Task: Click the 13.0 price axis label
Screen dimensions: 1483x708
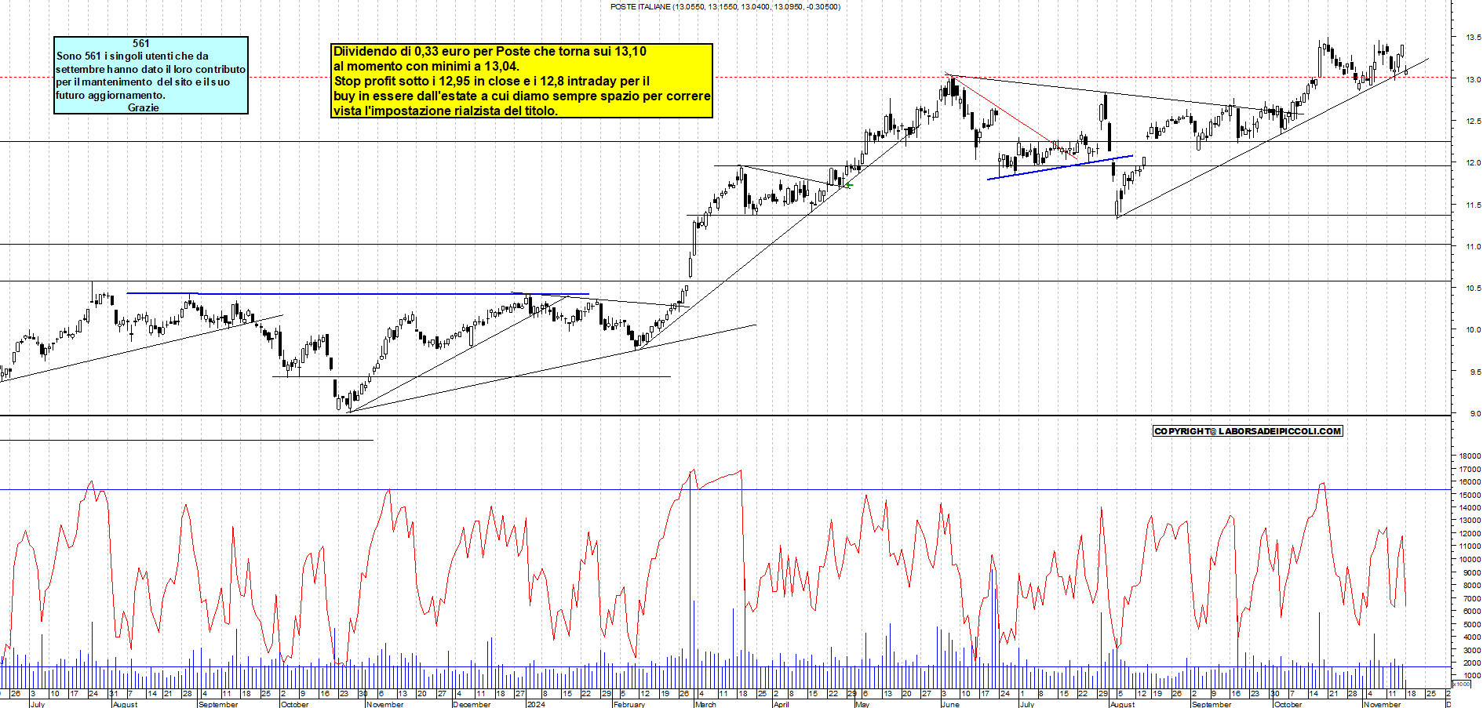Action: 1473,79
